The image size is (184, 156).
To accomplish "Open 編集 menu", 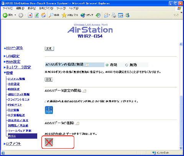I will 20,8.
